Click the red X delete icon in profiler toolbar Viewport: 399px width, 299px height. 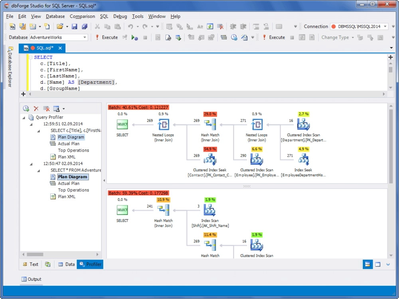click(36, 108)
